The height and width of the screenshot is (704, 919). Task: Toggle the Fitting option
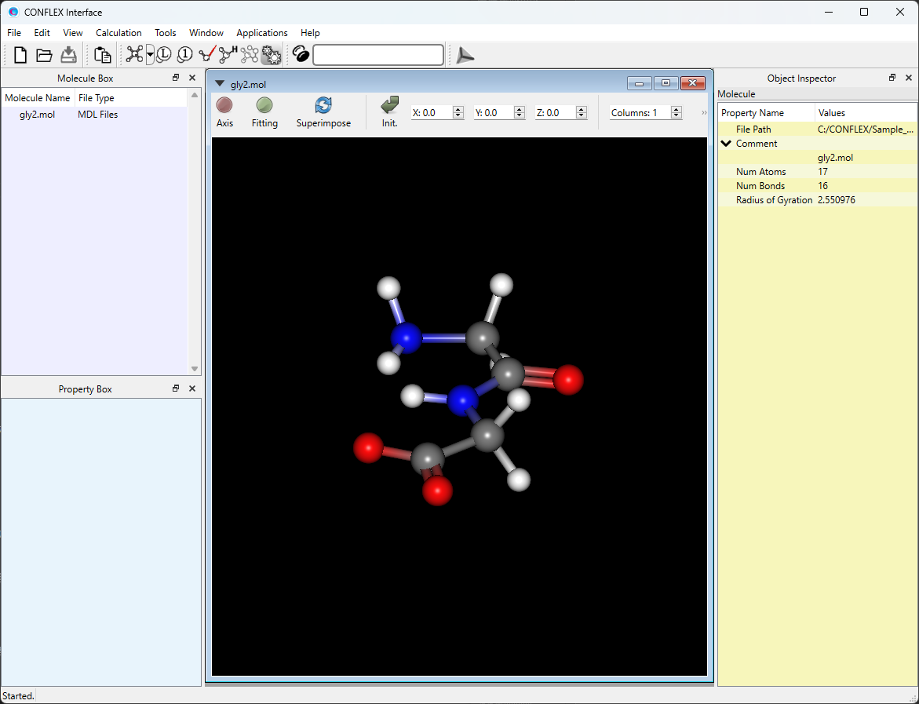[264, 111]
